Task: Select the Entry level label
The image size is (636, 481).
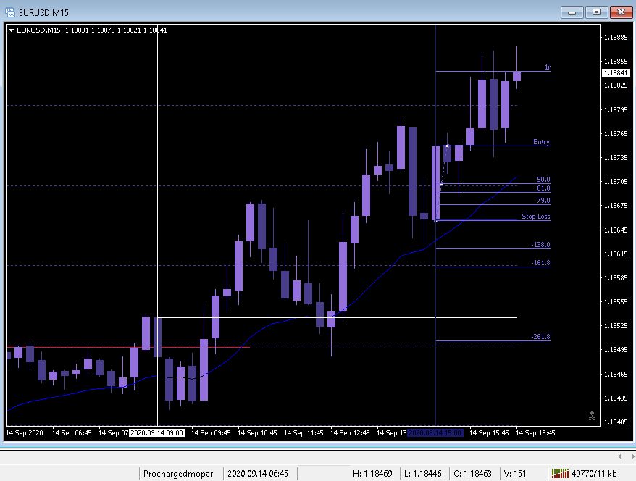Action: point(542,141)
